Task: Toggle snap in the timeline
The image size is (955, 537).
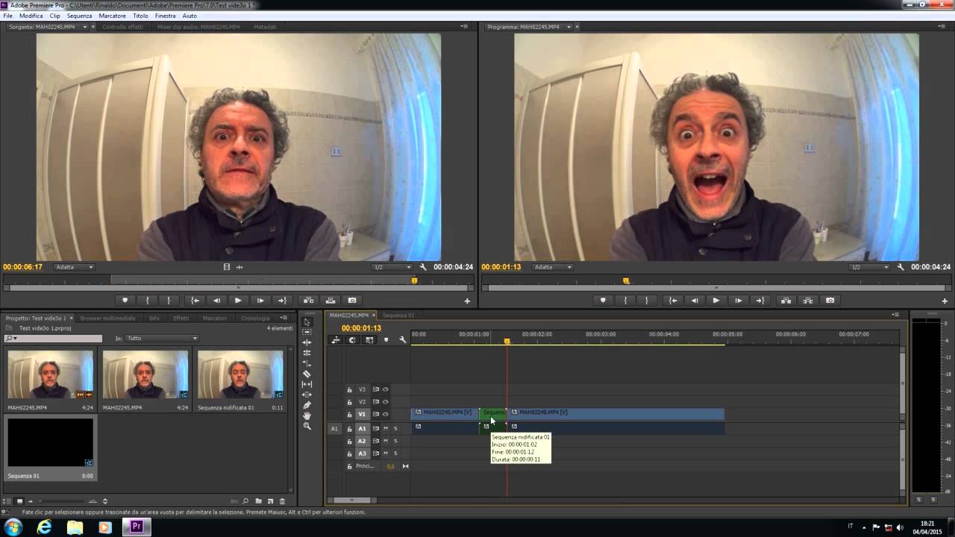Action: (352, 340)
